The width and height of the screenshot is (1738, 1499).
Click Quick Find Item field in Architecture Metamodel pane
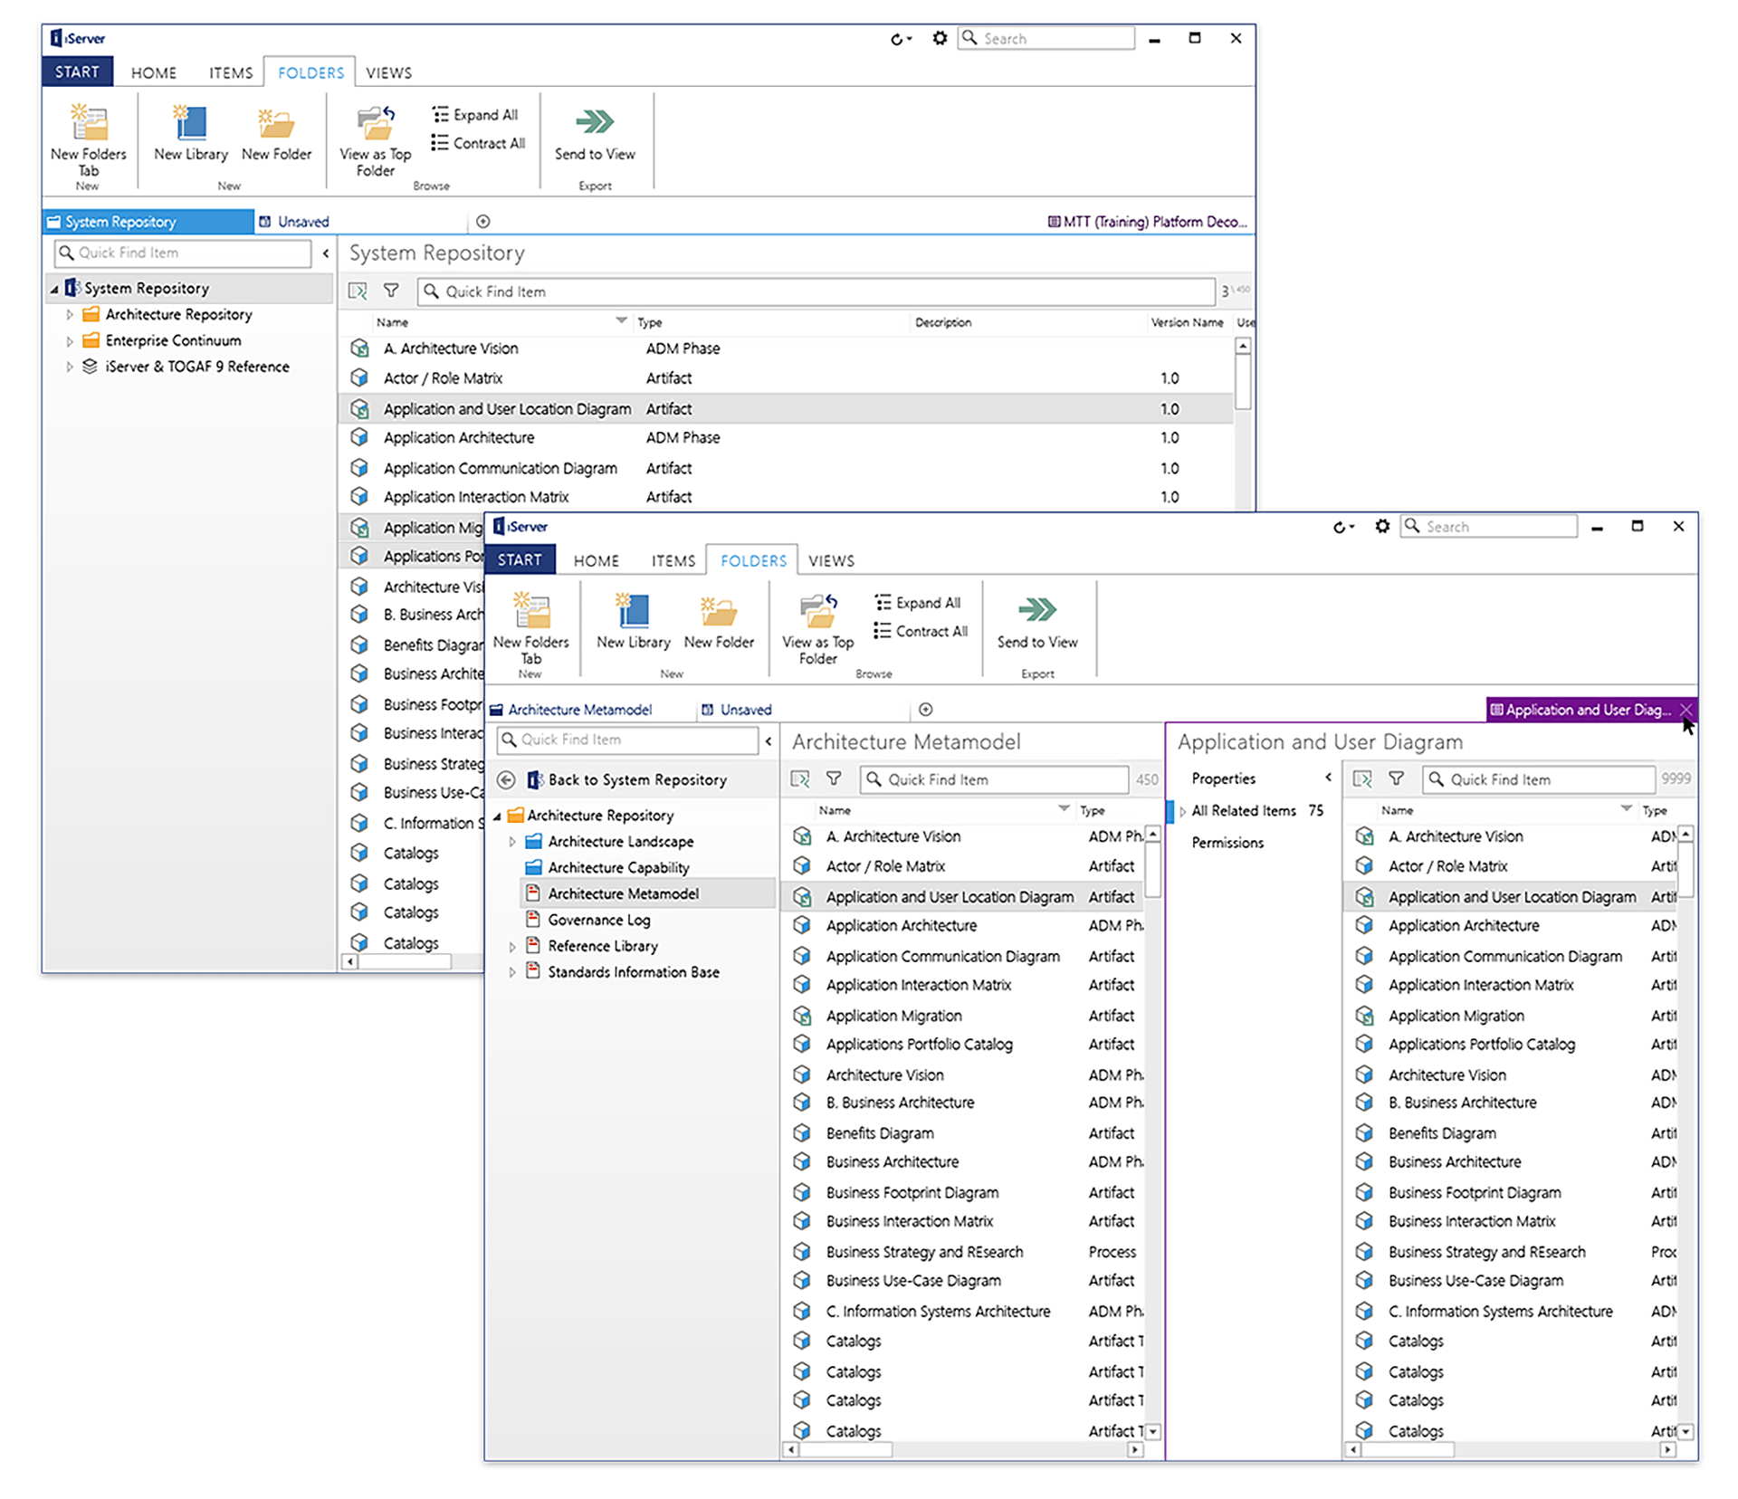(x=994, y=778)
